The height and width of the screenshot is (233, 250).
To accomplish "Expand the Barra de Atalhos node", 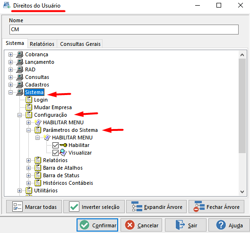I will (x=28, y=168).
